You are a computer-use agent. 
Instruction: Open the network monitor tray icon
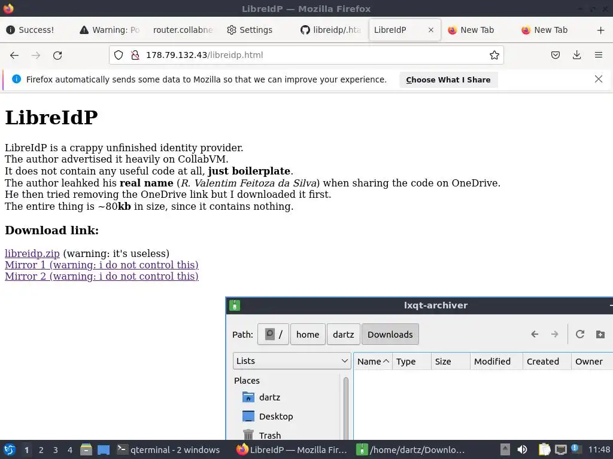560,449
